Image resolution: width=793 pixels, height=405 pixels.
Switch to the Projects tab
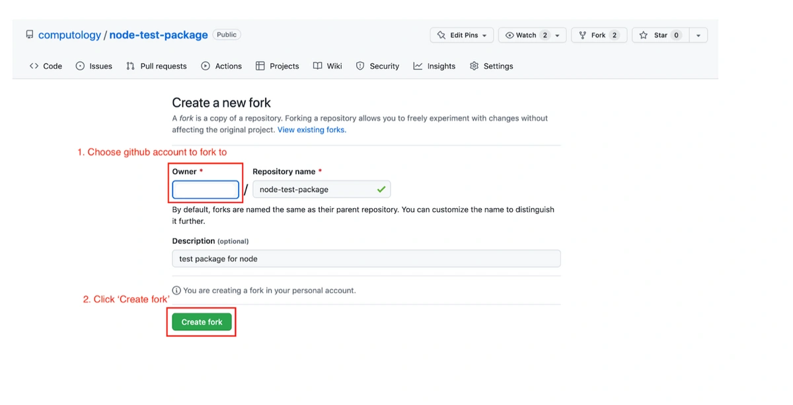click(278, 66)
